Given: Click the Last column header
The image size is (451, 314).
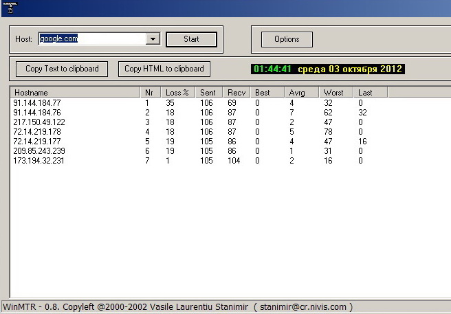Looking at the screenshot, I should (x=370, y=92).
